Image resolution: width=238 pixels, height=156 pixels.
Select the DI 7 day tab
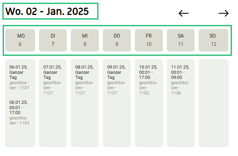click(53, 40)
